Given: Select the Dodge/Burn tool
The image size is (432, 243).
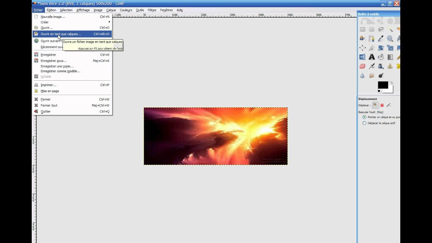Looking at the screenshot, I should tap(381, 76).
